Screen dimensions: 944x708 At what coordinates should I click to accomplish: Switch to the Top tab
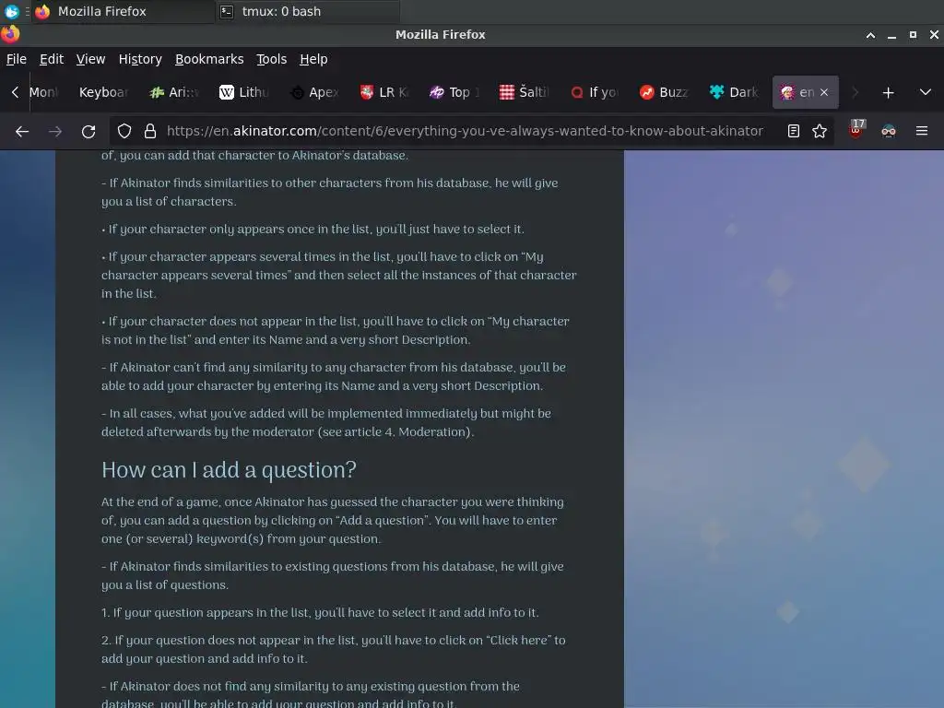click(x=454, y=92)
